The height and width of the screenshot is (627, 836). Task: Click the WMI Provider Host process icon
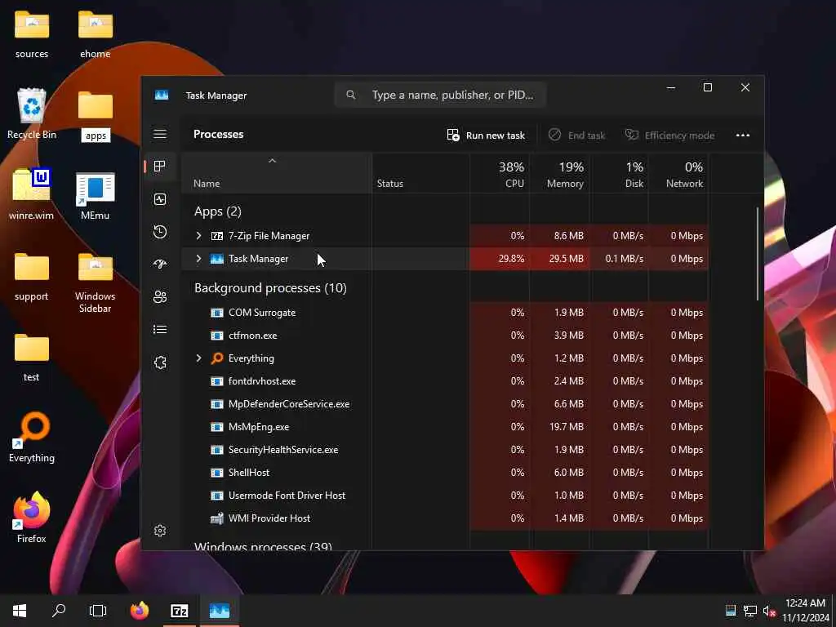point(217,518)
